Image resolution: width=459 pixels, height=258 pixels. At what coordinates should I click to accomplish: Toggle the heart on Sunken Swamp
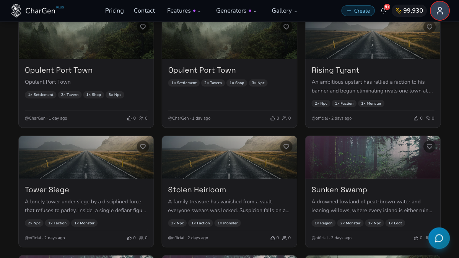coord(429,146)
